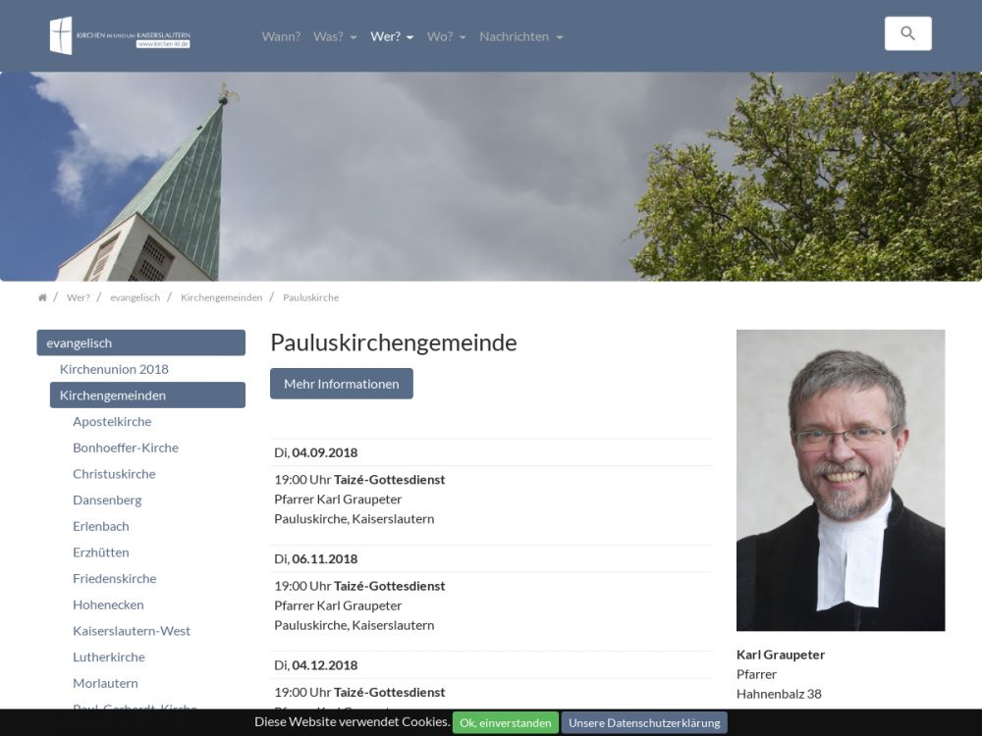Open the Wann? menu item
This screenshot has height=736, width=982.
(x=281, y=36)
